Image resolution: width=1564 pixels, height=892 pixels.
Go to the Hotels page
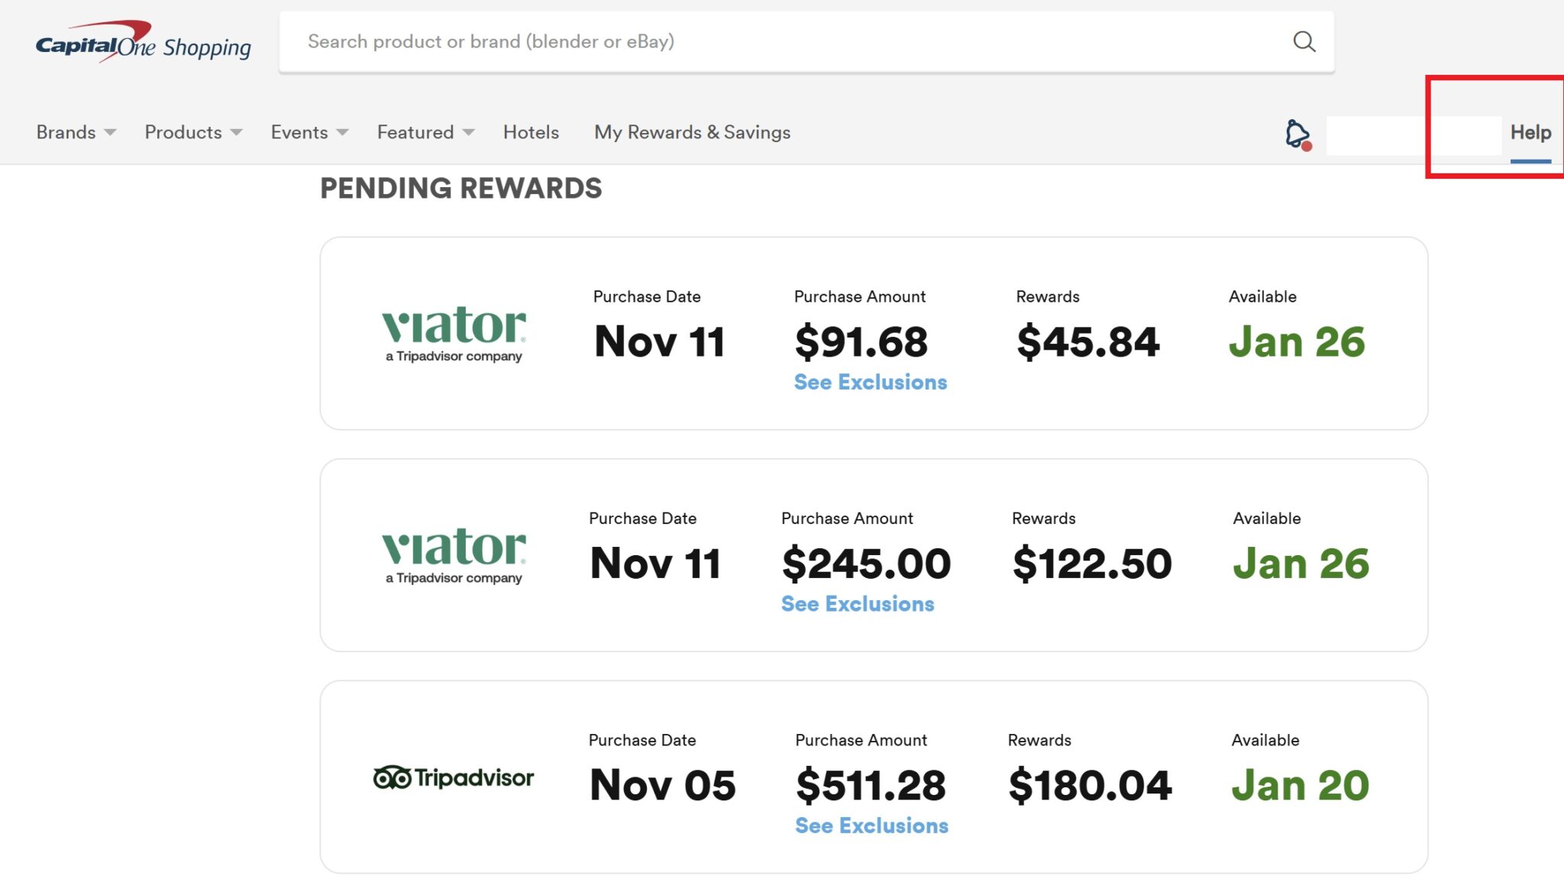point(531,132)
